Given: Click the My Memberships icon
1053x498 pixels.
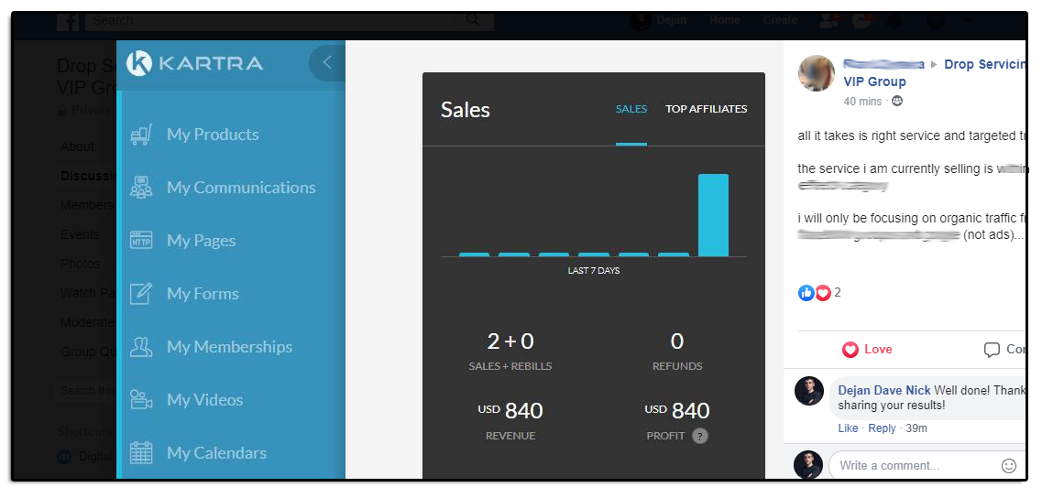Looking at the screenshot, I should click(x=141, y=346).
